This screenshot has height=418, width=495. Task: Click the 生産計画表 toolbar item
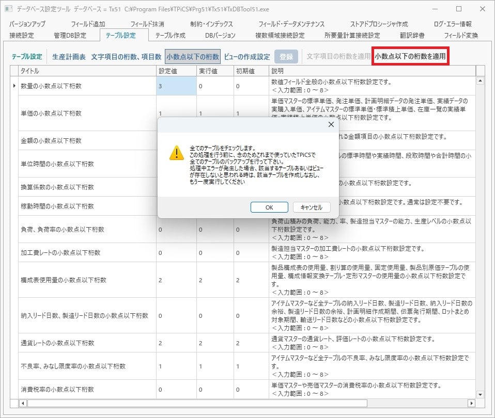(69, 57)
